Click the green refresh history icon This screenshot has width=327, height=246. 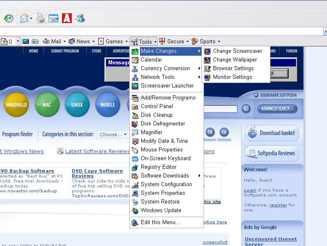pyautogui.click(x=9, y=18)
